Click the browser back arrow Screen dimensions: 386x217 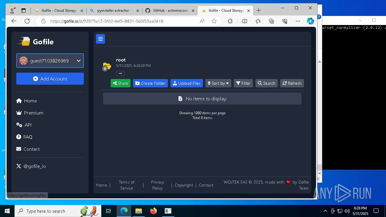(14, 21)
